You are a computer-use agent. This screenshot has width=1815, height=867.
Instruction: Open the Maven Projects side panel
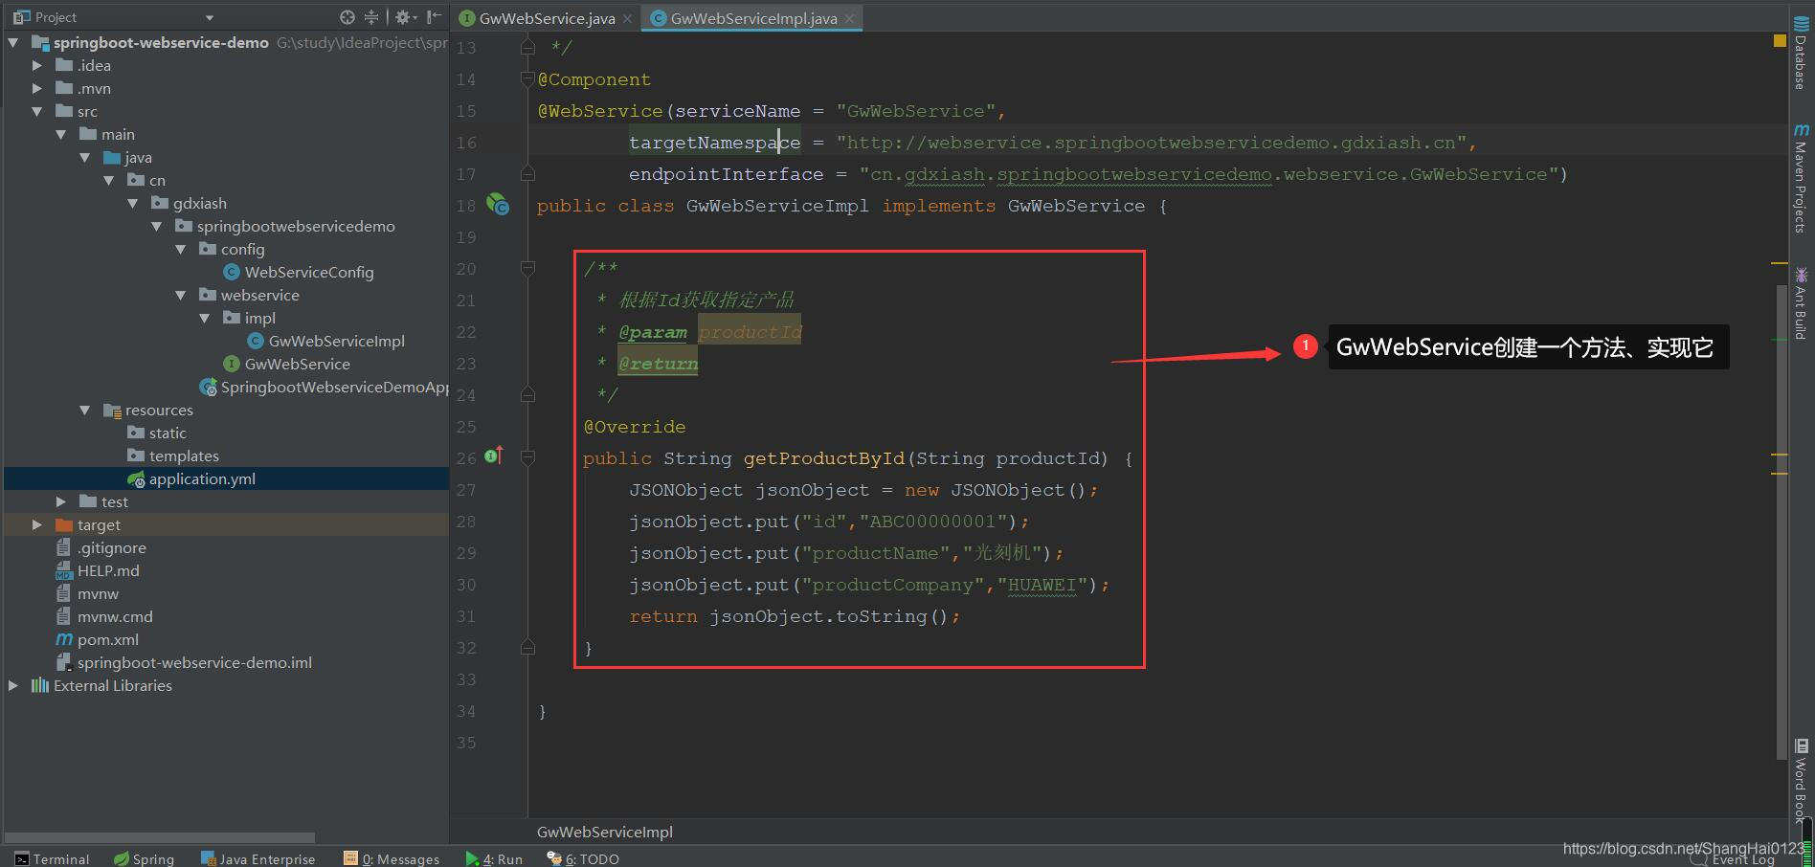tap(1801, 179)
